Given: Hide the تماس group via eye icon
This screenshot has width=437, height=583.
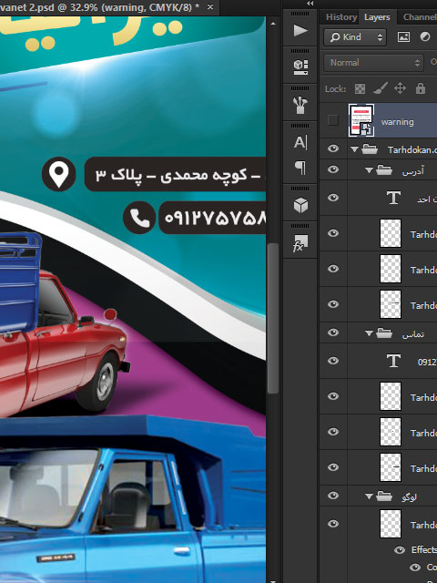Looking at the screenshot, I should tap(333, 332).
